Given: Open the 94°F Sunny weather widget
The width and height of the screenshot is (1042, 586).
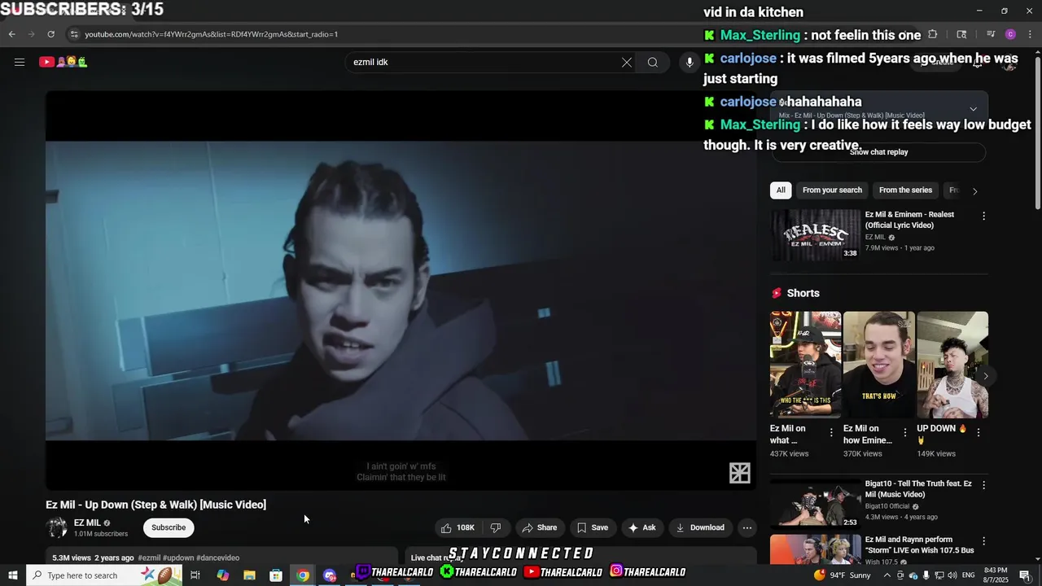Looking at the screenshot, I should tap(842, 575).
